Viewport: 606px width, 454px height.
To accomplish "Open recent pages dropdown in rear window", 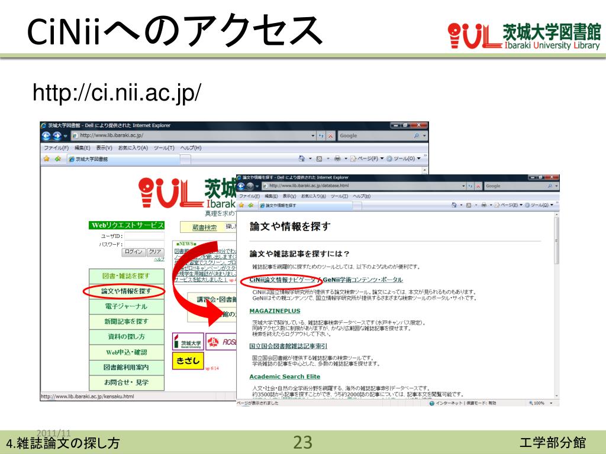I will coord(66,136).
